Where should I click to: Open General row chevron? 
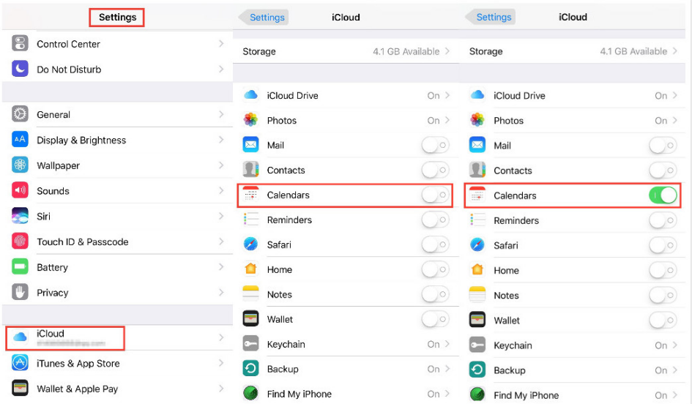click(221, 114)
